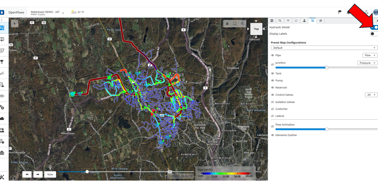Viewport: 378px width, 185px height.
Task: Open the Control Valves All dropdown
Action: [371, 95]
